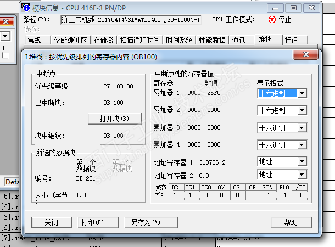The height and width of the screenshot is (247, 335).
Task: Open format dropdown for 地址寄存器 2
Action: 302,175
